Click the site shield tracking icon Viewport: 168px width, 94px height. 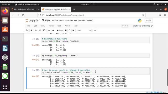click(40, 15)
